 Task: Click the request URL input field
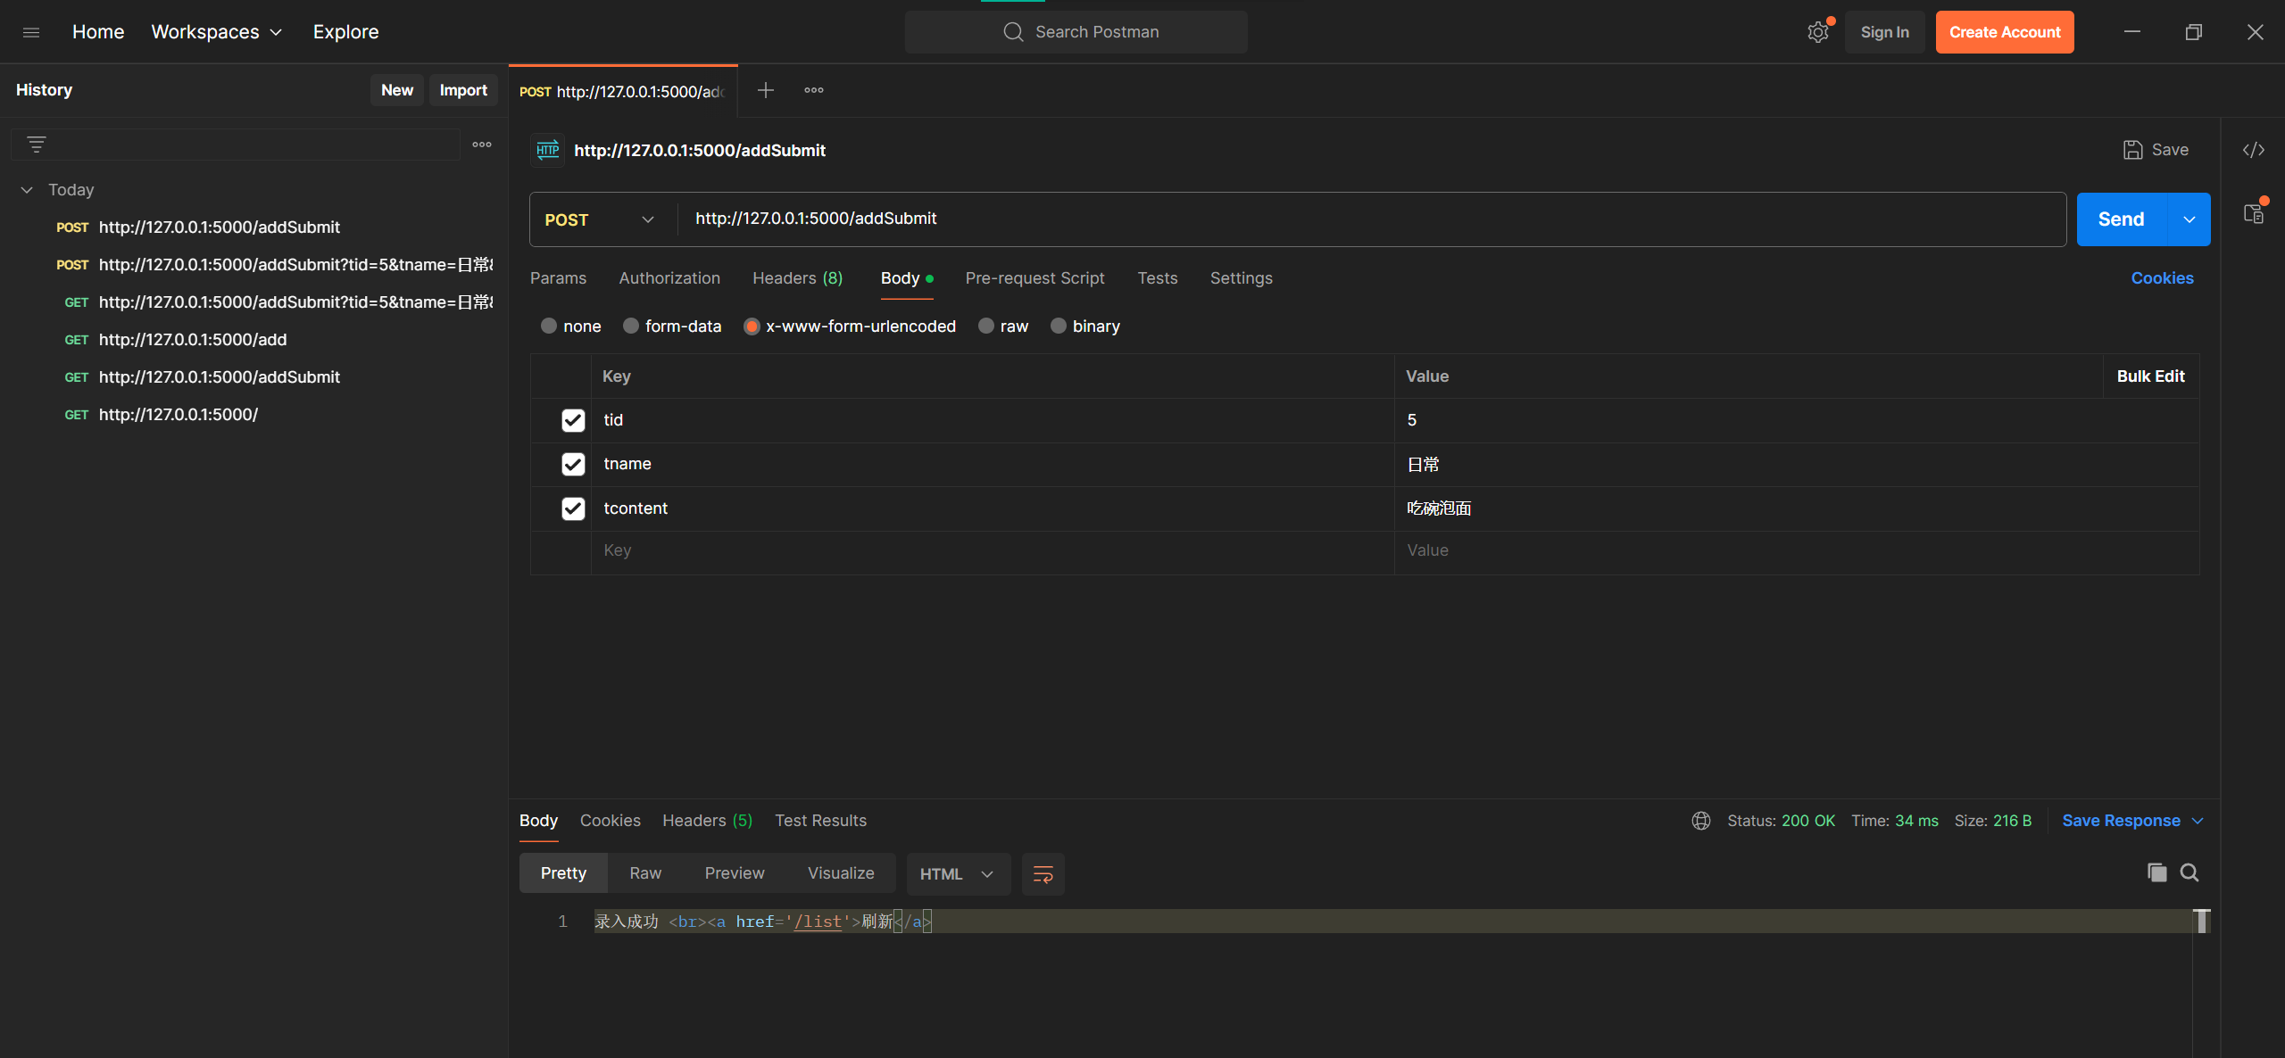1371,219
